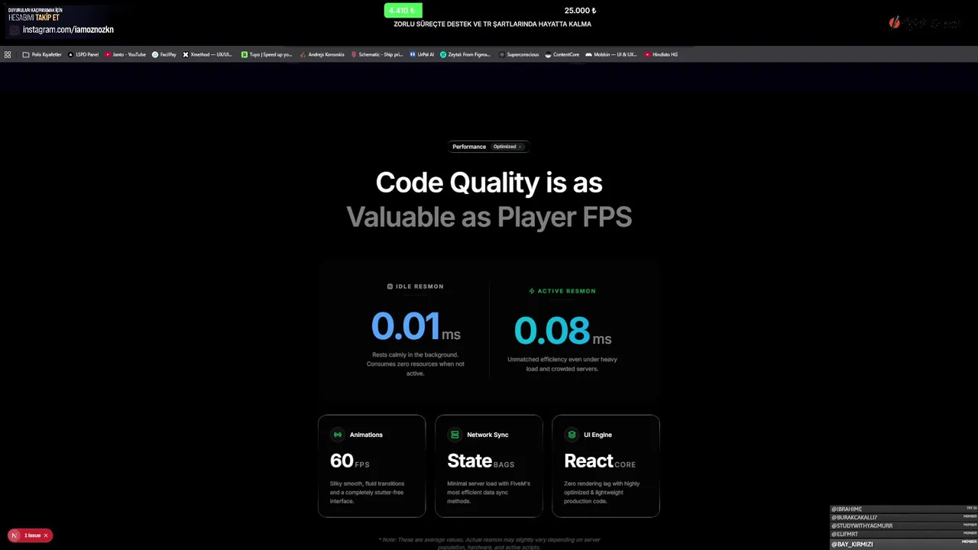Select the State Bags Network Sync card
This screenshot has width=978, height=550.
coord(489,466)
